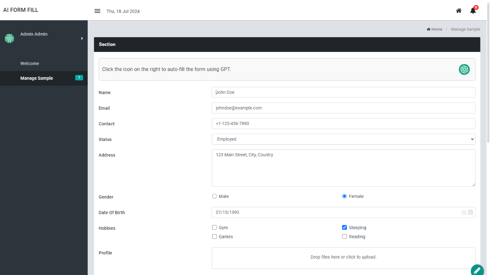This screenshot has height=275, width=490.
Task: Click into the Email input field
Action: point(343,108)
